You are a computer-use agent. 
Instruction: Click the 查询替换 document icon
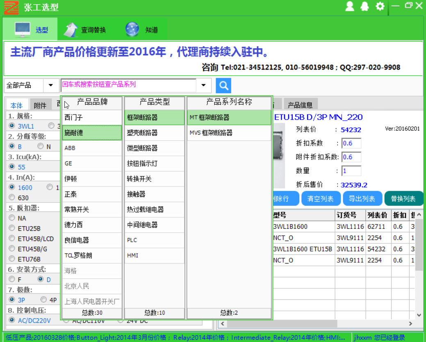coord(70,29)
